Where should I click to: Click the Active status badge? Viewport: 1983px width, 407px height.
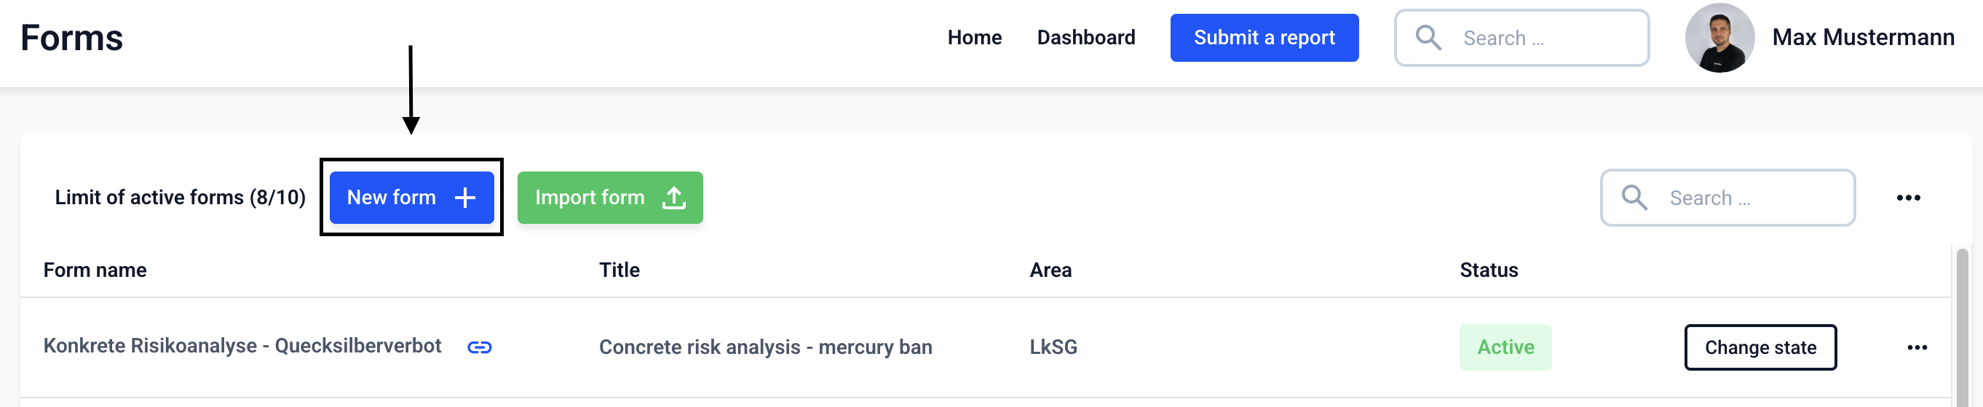[x=1505, y=348]
